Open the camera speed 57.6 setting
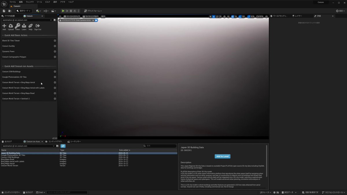Screen dimensions: 347x195 260,16
